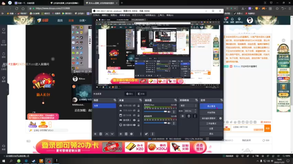The width and height of the screenshot is (293, 164).
Task: Add a new source with the Sources panel plus icon
Action: click(121, 134)
